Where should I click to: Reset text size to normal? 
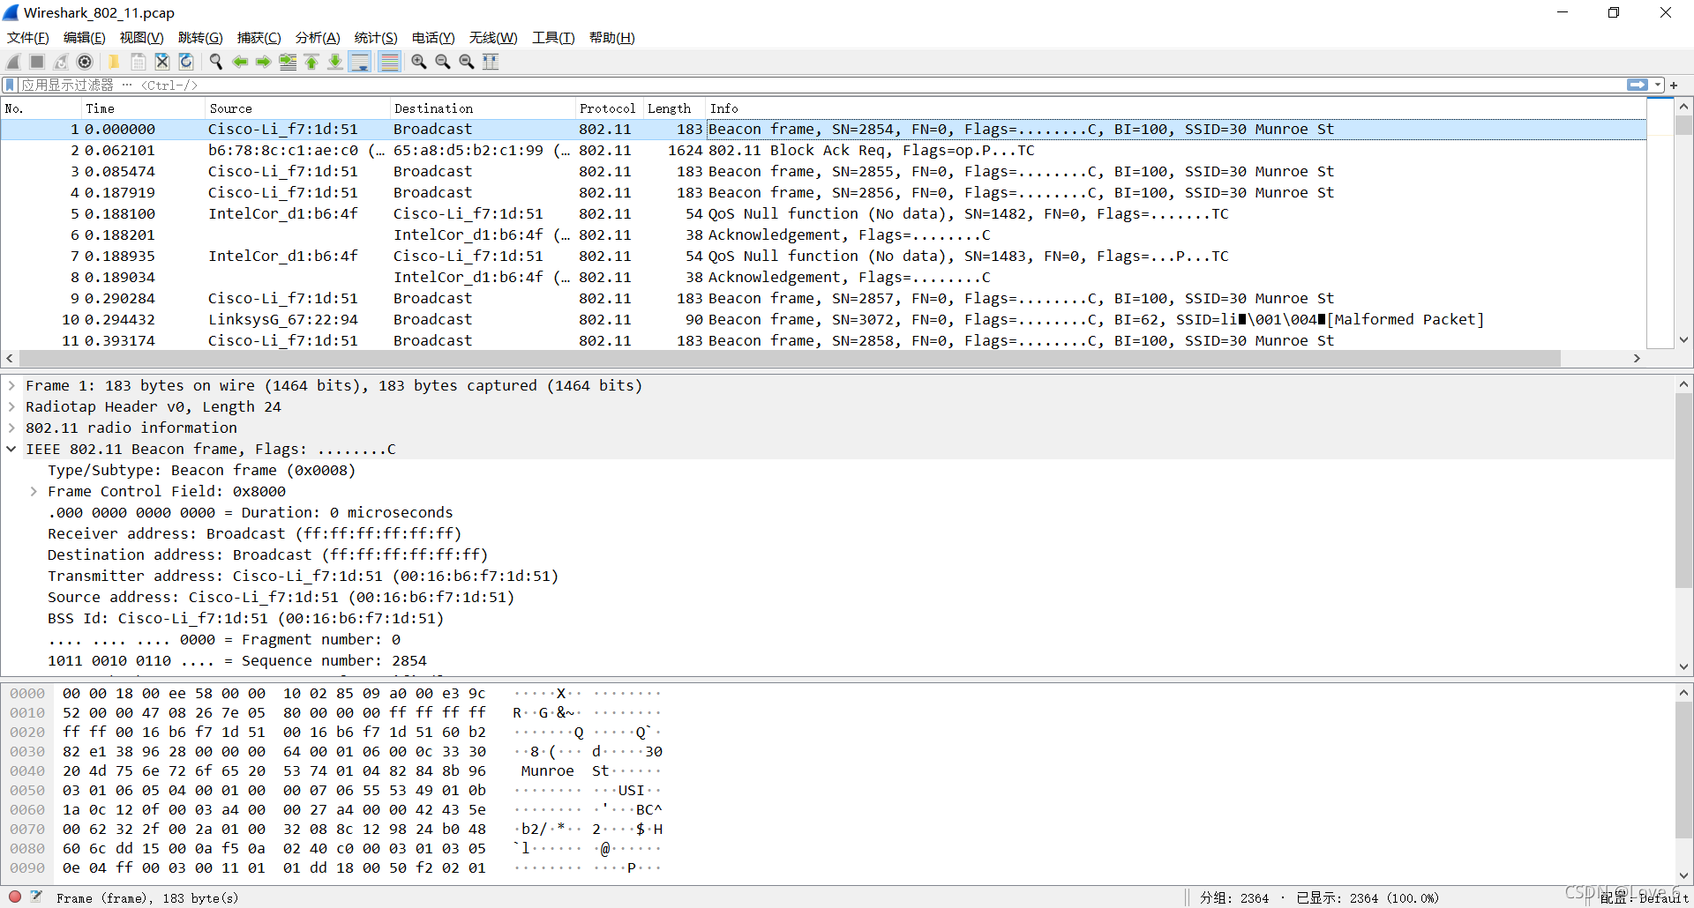coord(467,62)
